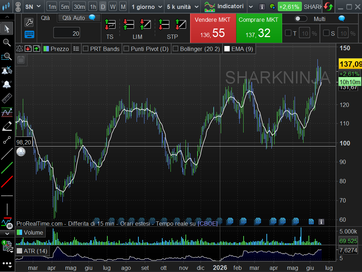
Task: Click Comprare MKT buy button
Action: click(x=259, y=28)
